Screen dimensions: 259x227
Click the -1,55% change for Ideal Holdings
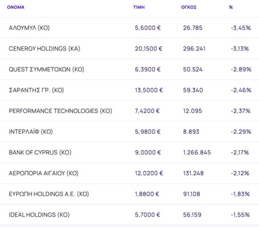click(240, 214)
